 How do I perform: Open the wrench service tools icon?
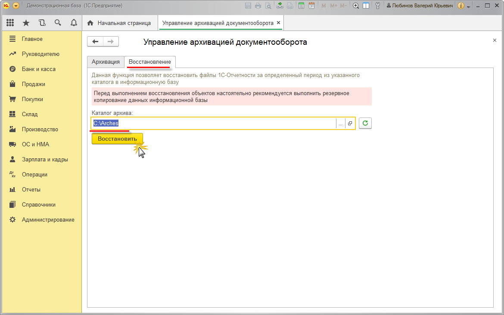[x=378, y=6]
